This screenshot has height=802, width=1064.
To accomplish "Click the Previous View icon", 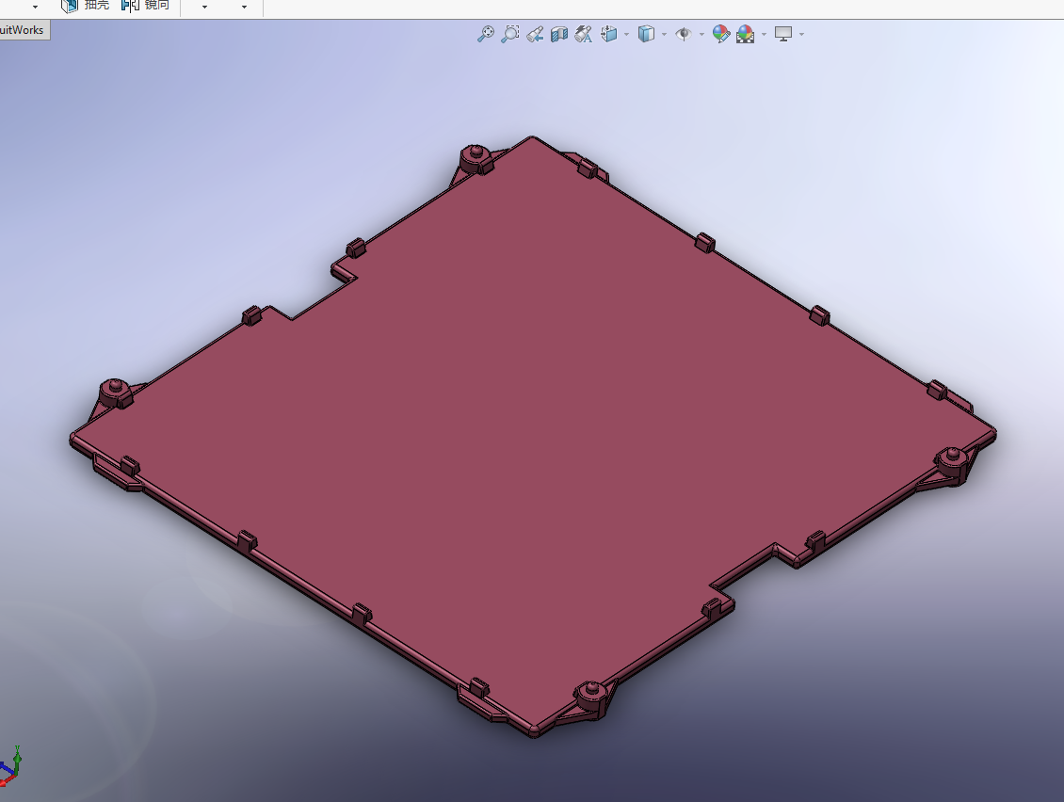I will coord(535,34).
